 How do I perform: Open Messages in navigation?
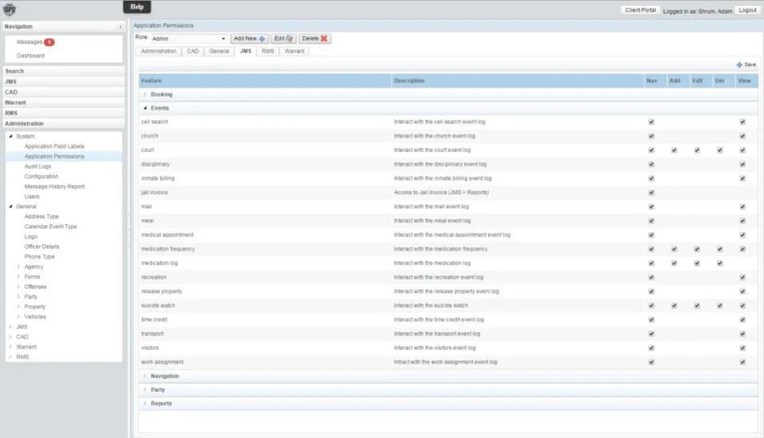coord(29,42)
